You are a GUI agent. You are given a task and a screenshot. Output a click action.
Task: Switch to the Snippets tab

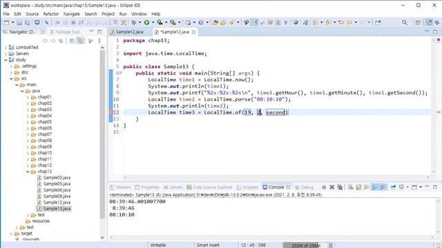pyautogui.click(x=247, y=187)
